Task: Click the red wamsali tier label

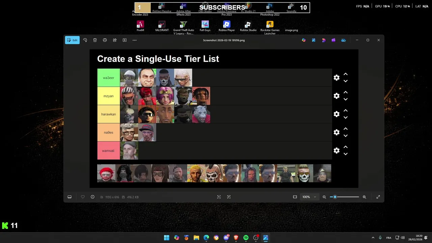Action: pyautogui.click(x=109, y=151)
